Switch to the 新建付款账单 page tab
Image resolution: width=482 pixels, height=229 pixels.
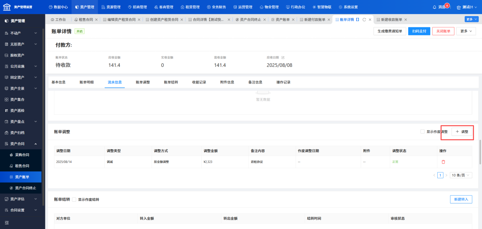click(312, 20)
